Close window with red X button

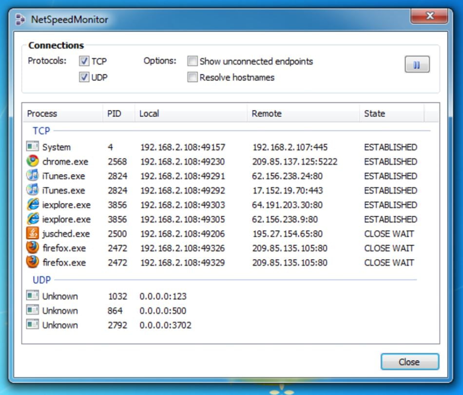pyautogui.click(x=429, y=16)
